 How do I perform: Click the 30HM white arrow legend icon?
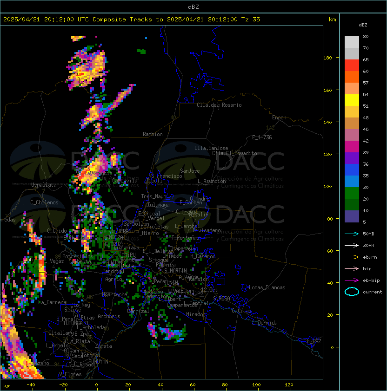352,245
